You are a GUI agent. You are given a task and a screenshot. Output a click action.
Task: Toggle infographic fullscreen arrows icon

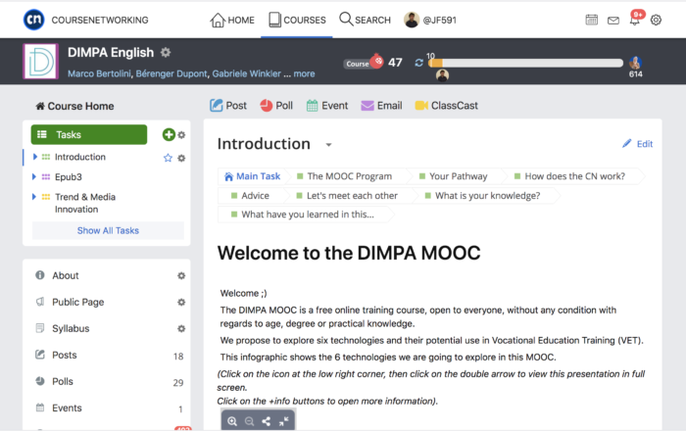point(283,421)
